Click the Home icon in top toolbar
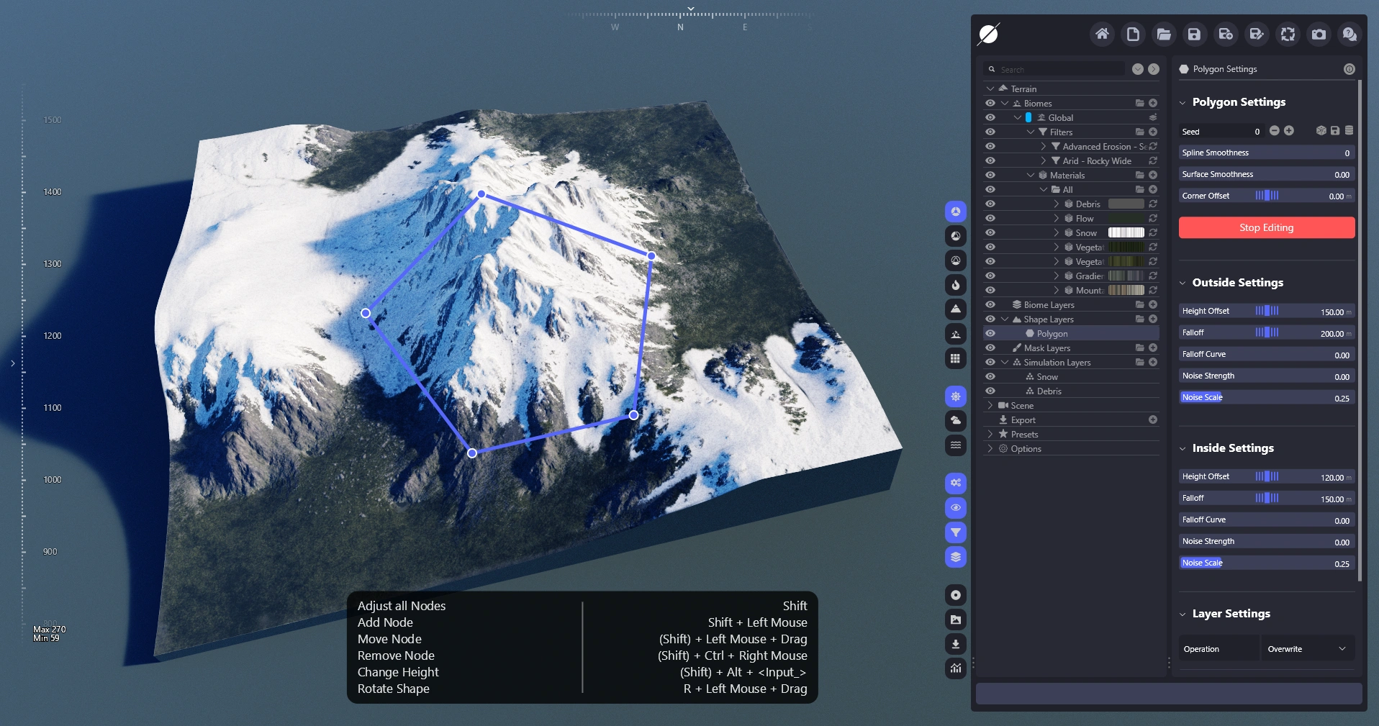The width and height of the screenshot is (1379, 726). [1102, 34]
